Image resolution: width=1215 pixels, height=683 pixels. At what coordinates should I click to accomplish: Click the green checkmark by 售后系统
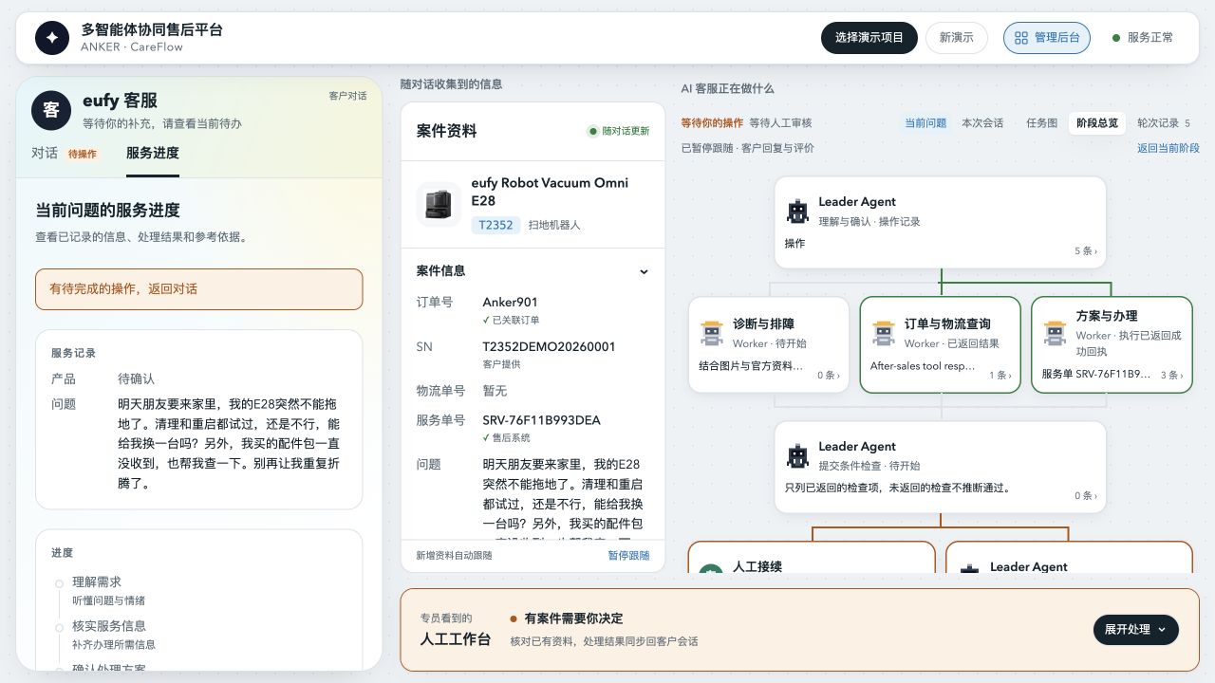(x=486, y=438)
